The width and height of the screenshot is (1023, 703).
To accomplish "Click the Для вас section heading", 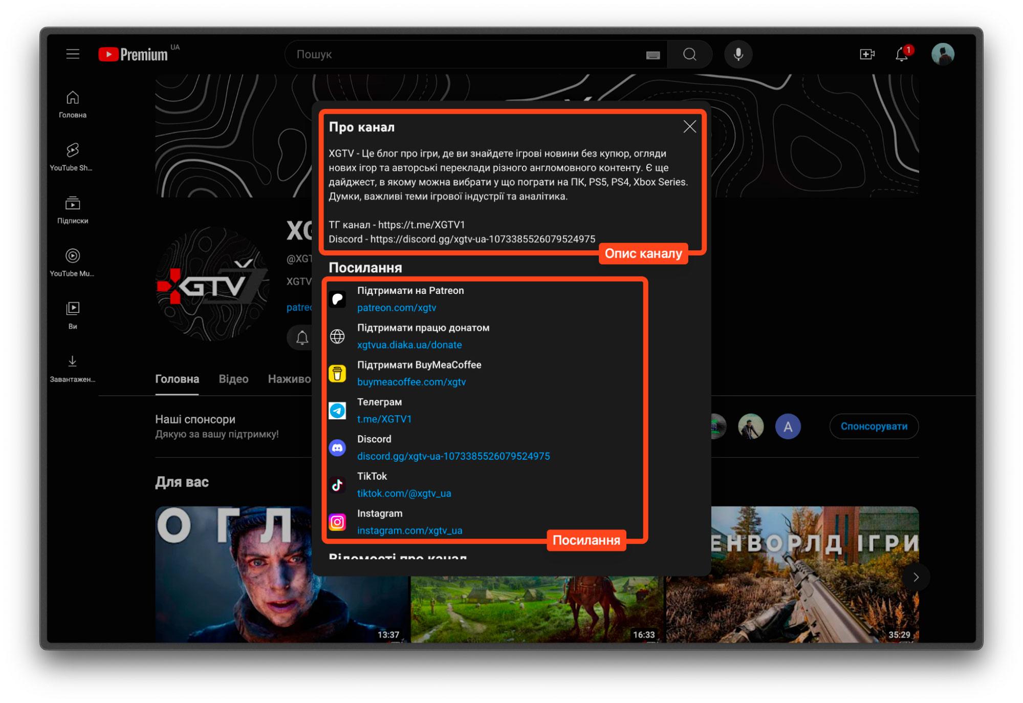I will [182, 482].
